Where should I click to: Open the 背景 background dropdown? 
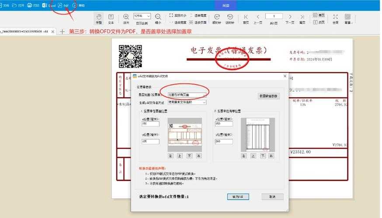(x=347, y=19)
